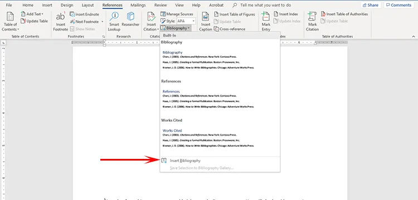Click Cross-reference
The width and height of the screenshot is (418, 200).
(x=229, y=29)
